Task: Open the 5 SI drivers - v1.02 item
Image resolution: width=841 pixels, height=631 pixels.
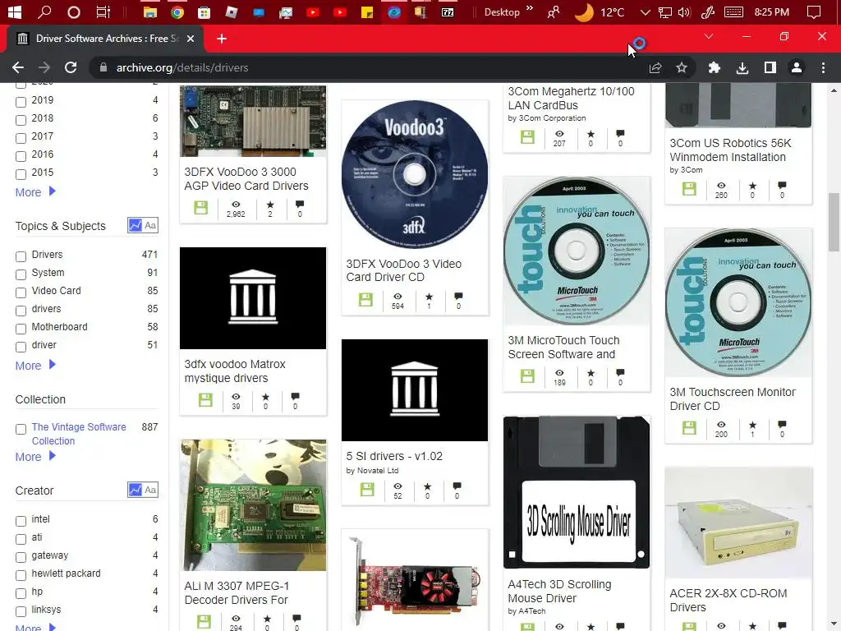Action: click(x=394, y=456)
